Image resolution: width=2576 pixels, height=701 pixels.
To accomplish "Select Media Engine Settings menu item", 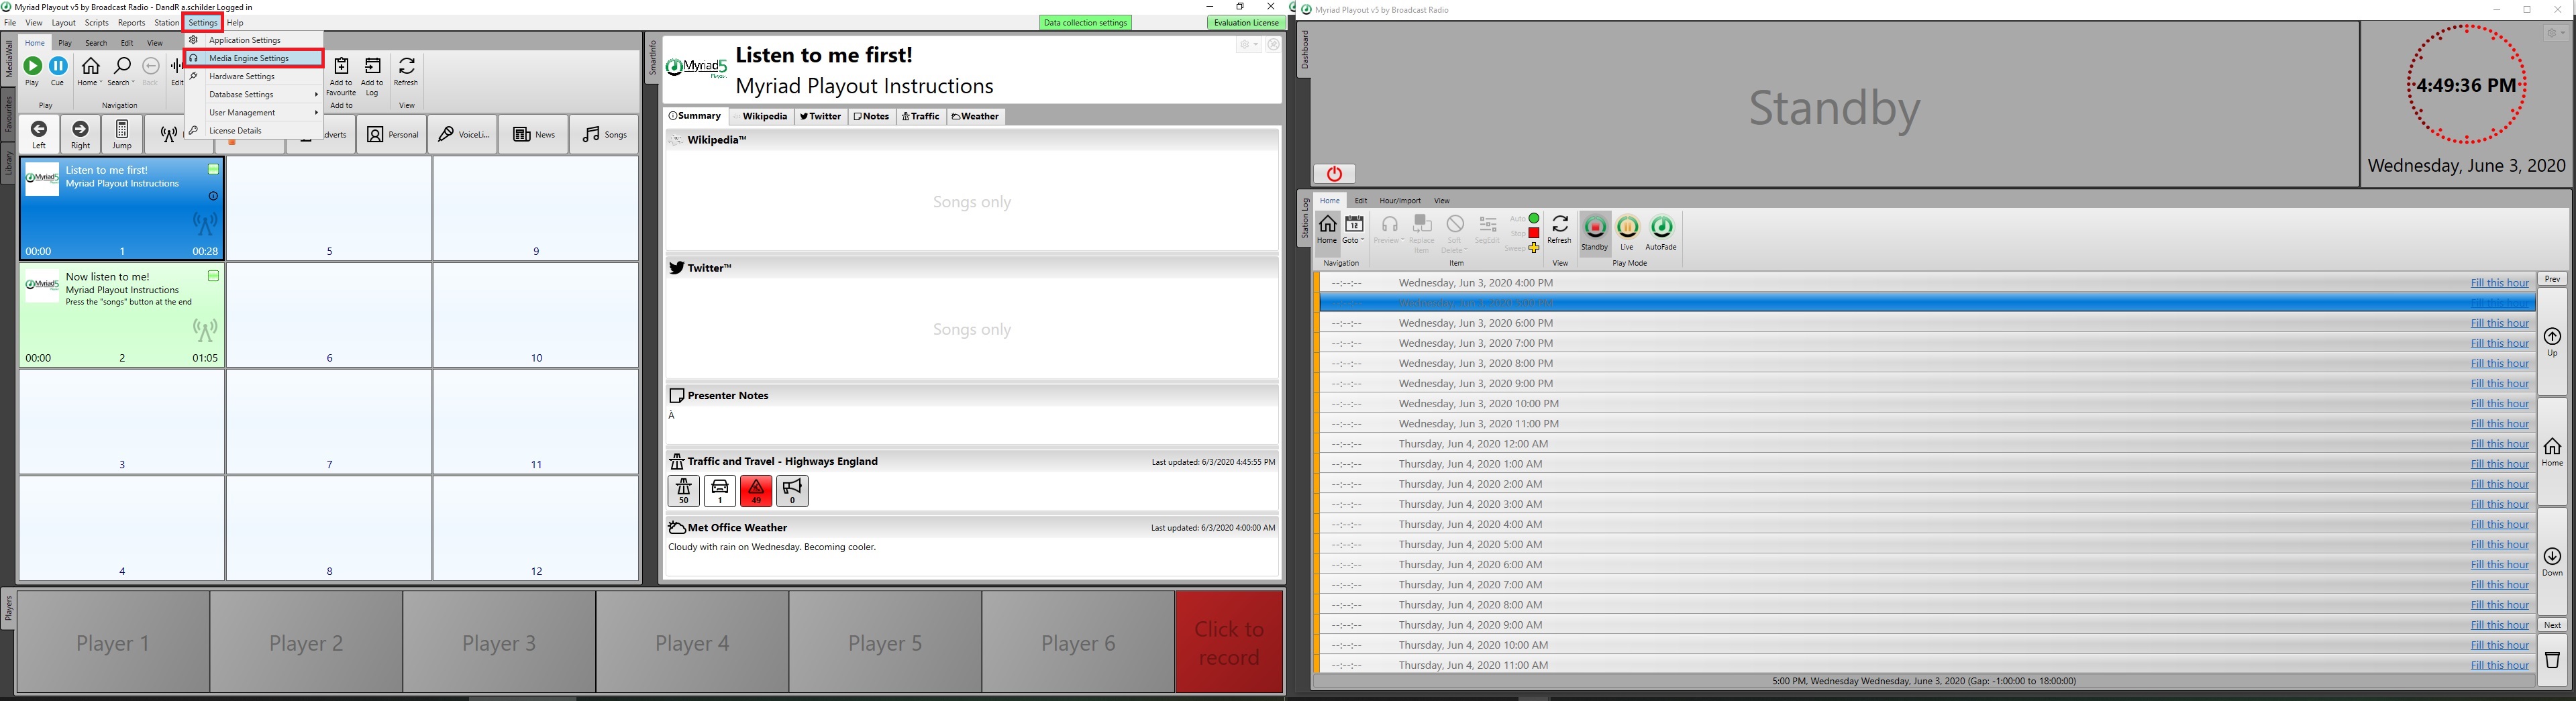I will coord(254,59).
